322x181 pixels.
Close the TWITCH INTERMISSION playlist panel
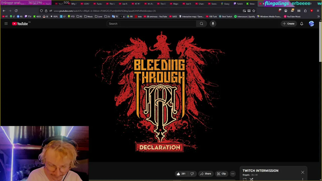303,172
